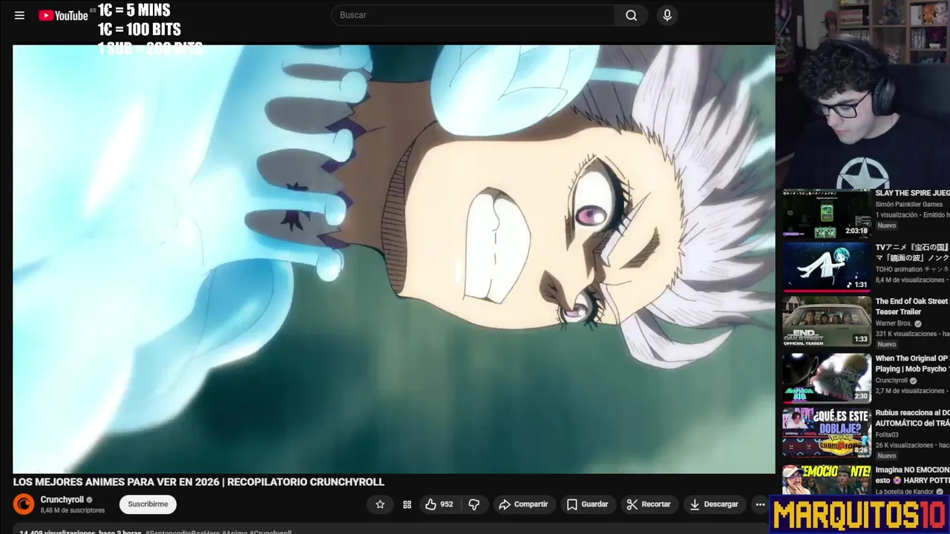Open the TOHO animation video thumbnail
Viewport: 950px width, 534px height.
827,267
